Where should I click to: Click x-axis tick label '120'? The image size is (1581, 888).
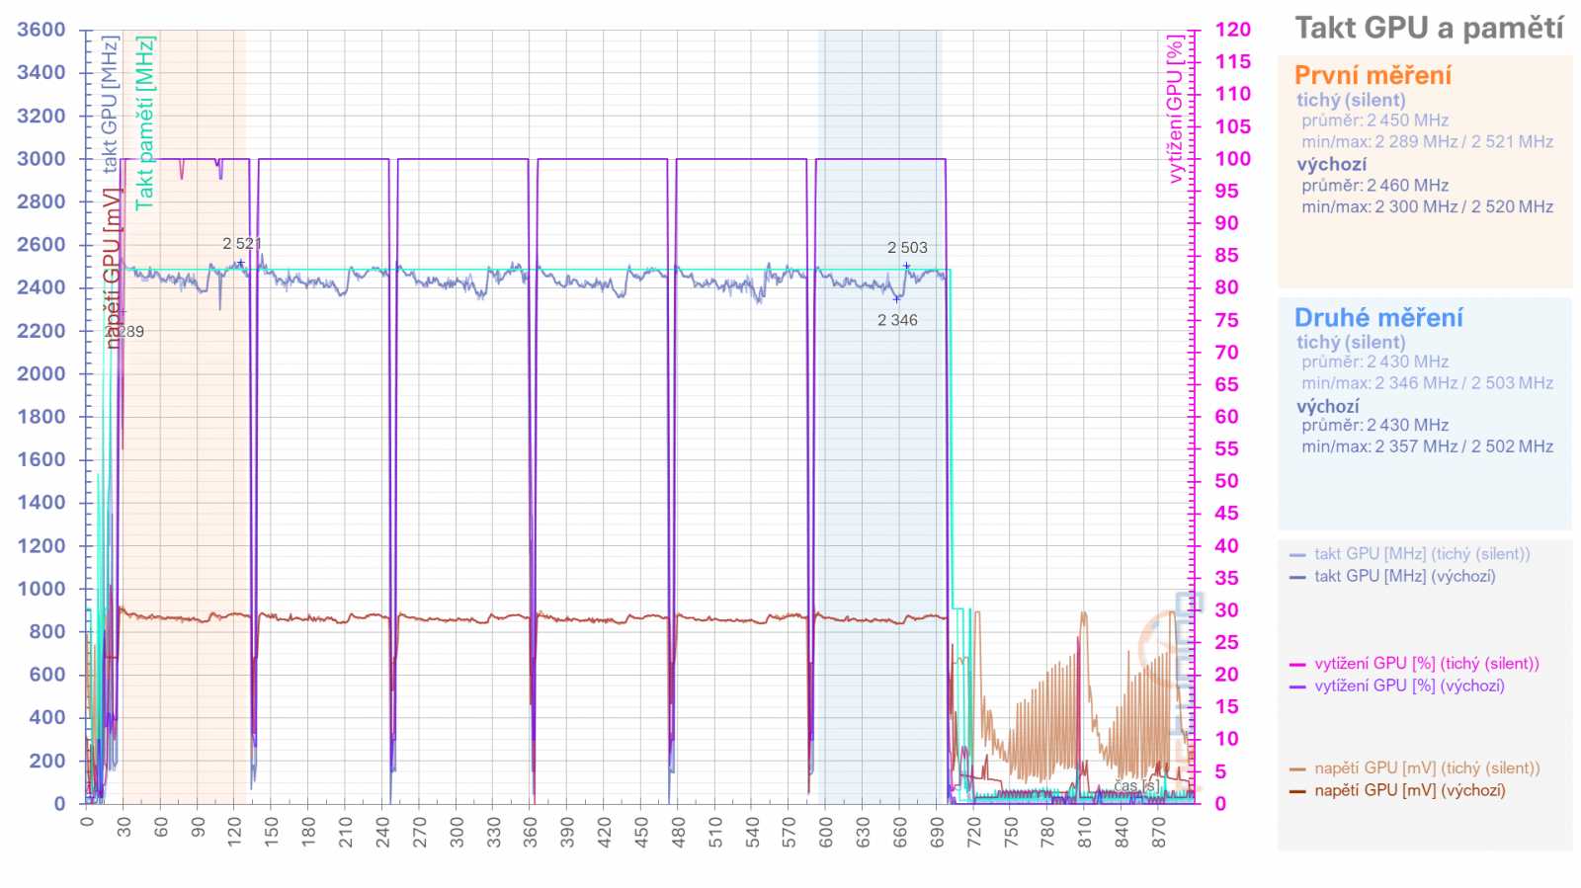tap(234, 832)
